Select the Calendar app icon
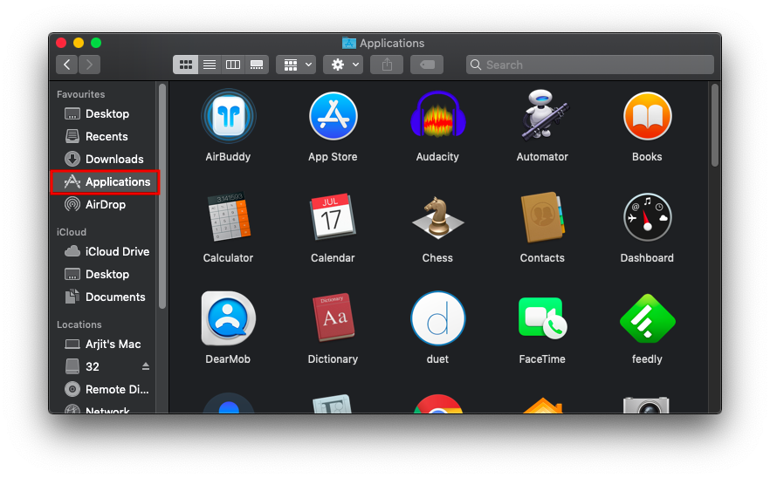The image size is (770, 478). point(333,216)
